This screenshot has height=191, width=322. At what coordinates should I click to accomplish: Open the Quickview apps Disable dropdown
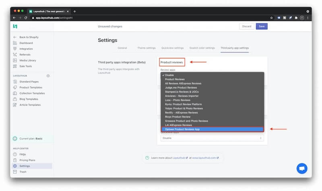click(x=212, y=138)
